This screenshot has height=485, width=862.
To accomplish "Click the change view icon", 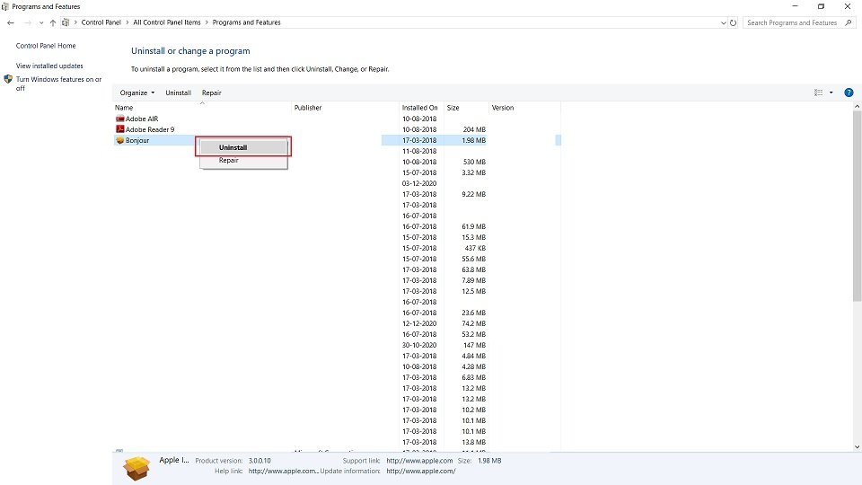I will (x=819, y=93).
